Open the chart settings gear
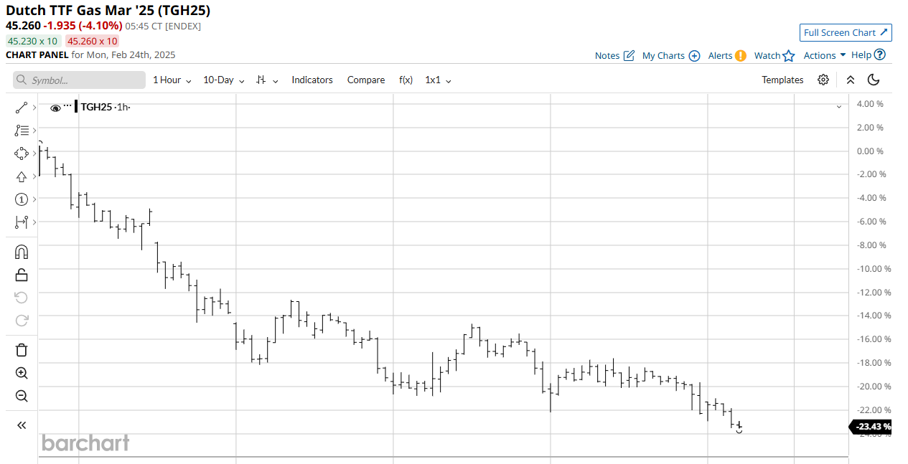Screen dimensions: 908x464 [x=823, y=80]
